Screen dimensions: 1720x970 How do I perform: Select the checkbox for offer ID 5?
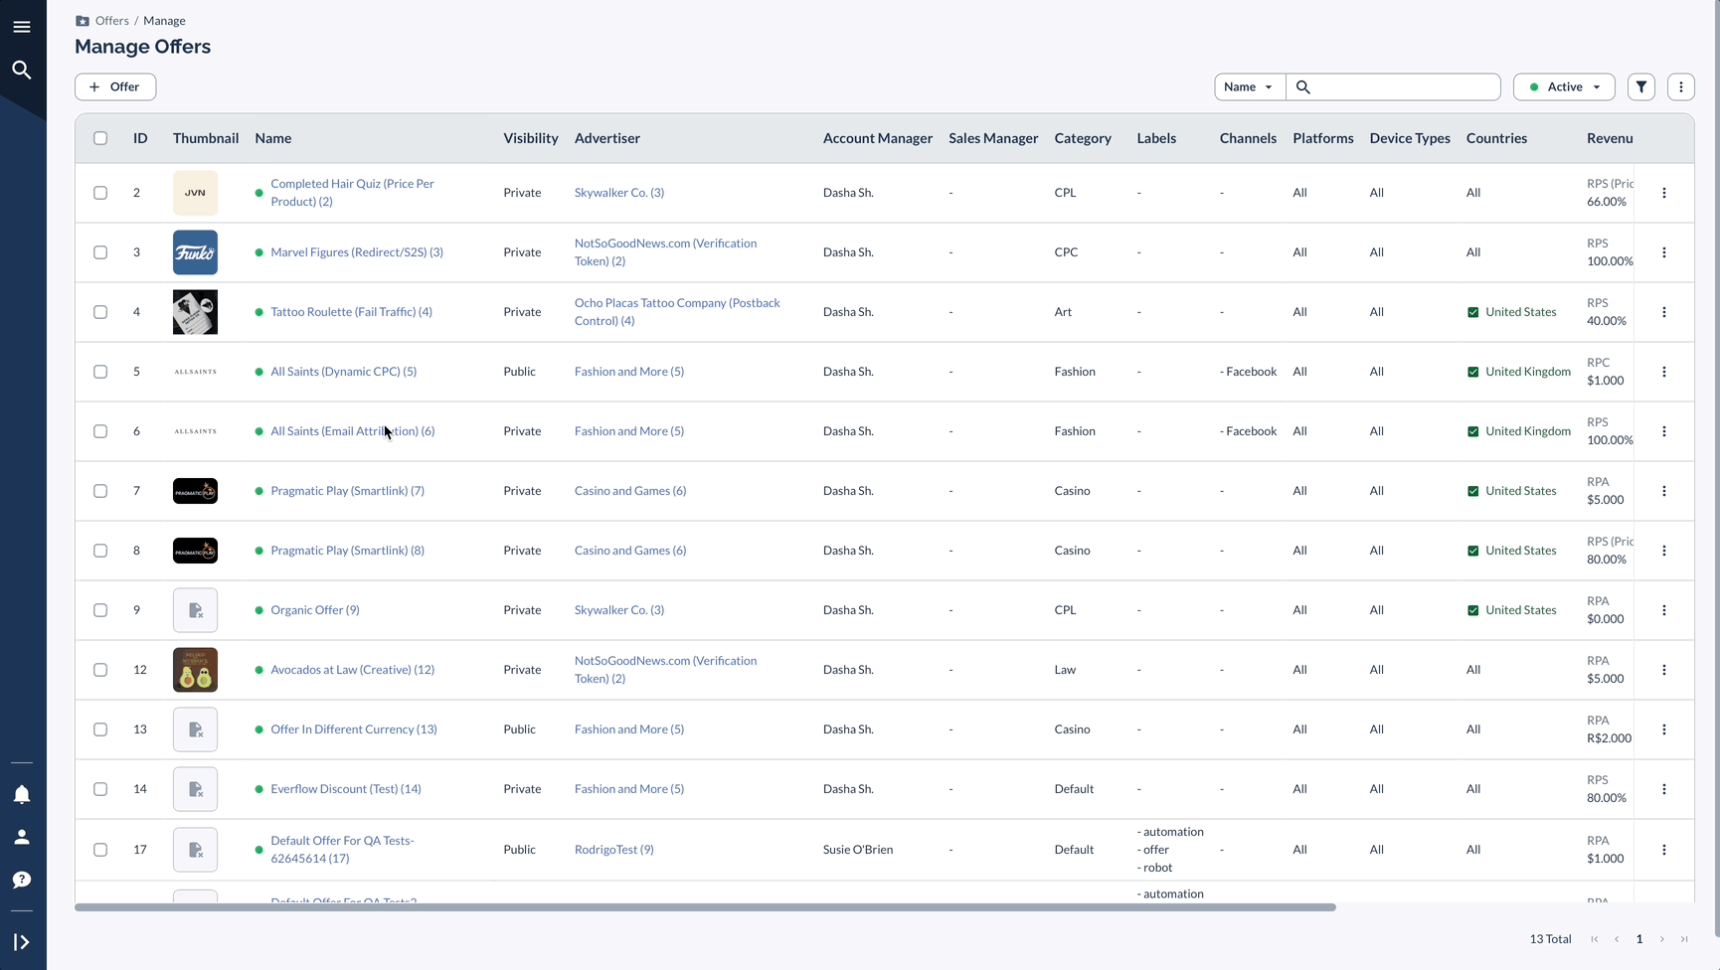click(100, 372)
